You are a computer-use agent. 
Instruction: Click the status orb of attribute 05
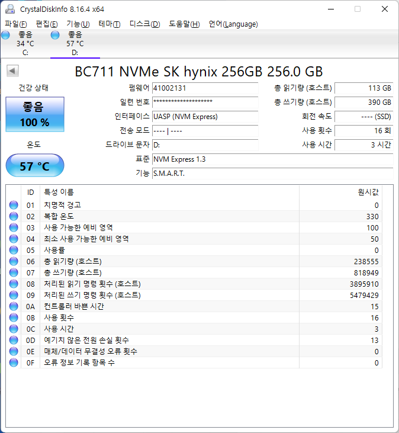click(x=14, y=250)
